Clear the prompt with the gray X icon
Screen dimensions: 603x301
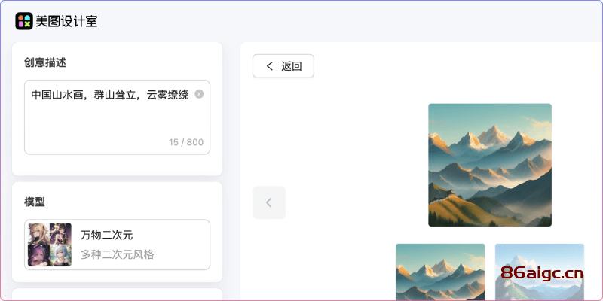[x=199, y=94]
